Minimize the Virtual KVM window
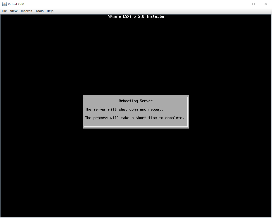This screenshot has height=218, width=272. coord(241,4)
